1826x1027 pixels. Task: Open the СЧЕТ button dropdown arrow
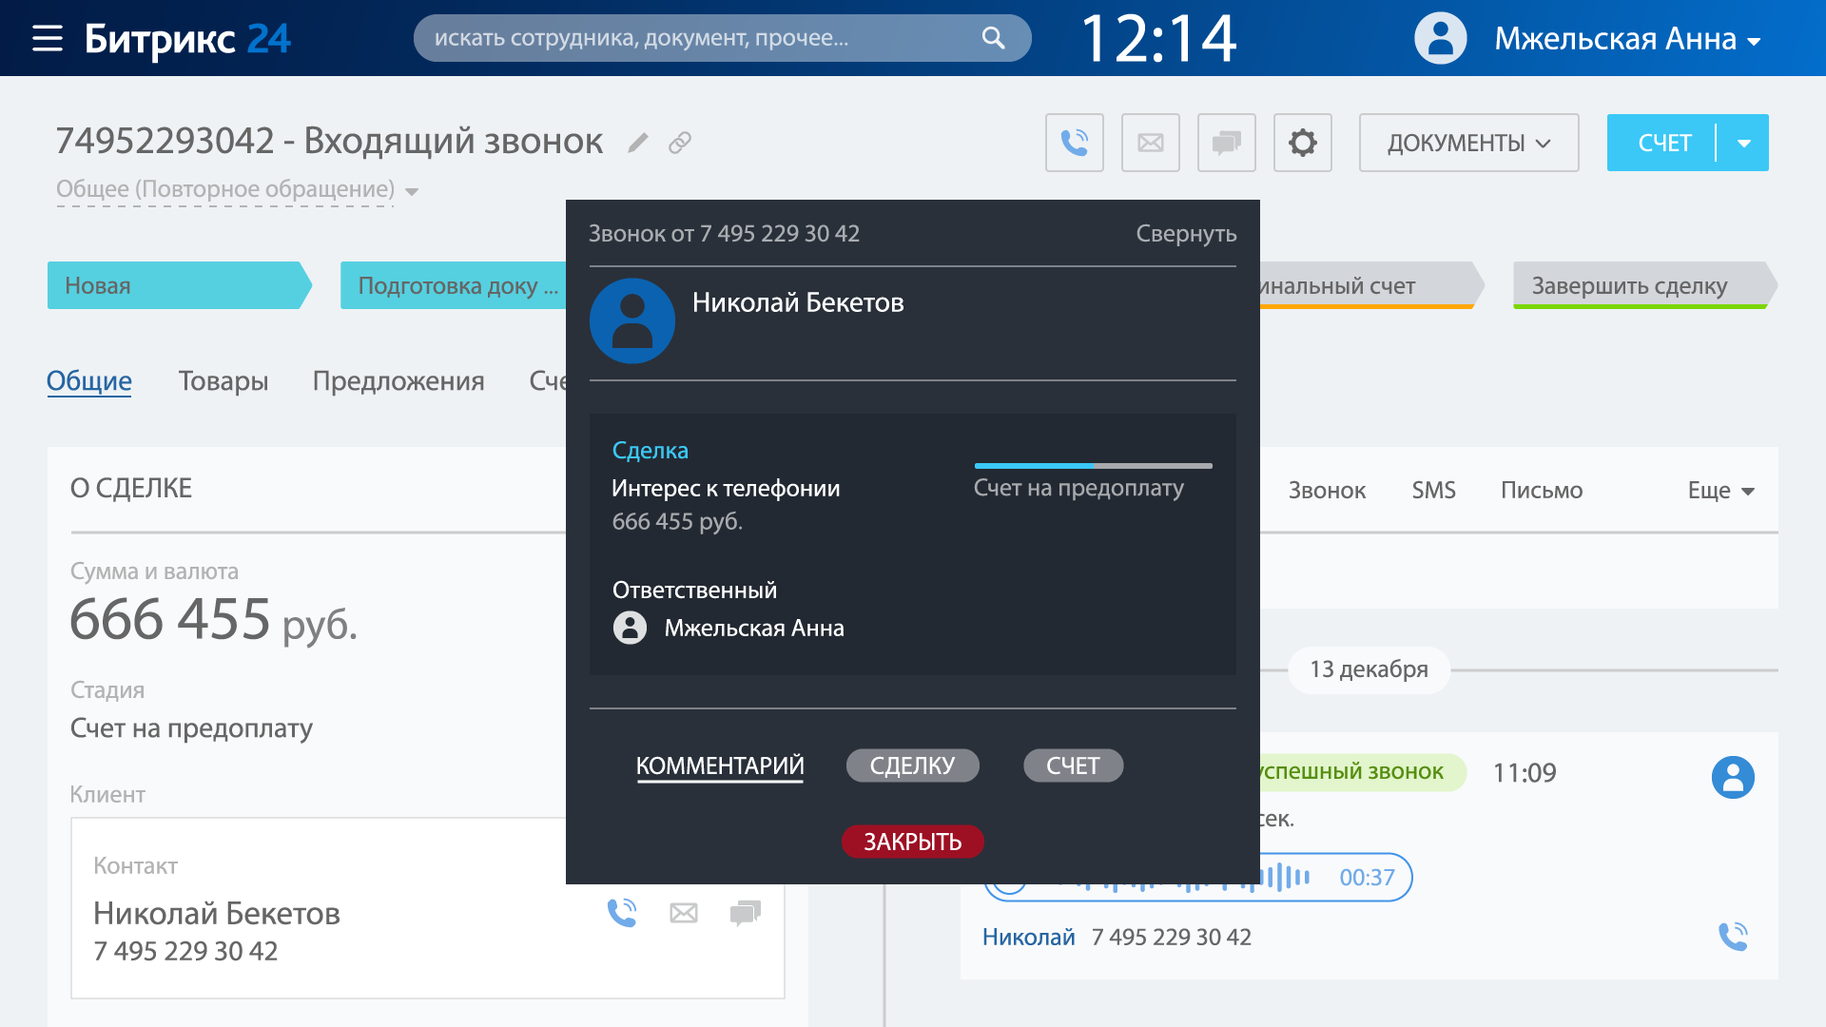[1744, 143]
